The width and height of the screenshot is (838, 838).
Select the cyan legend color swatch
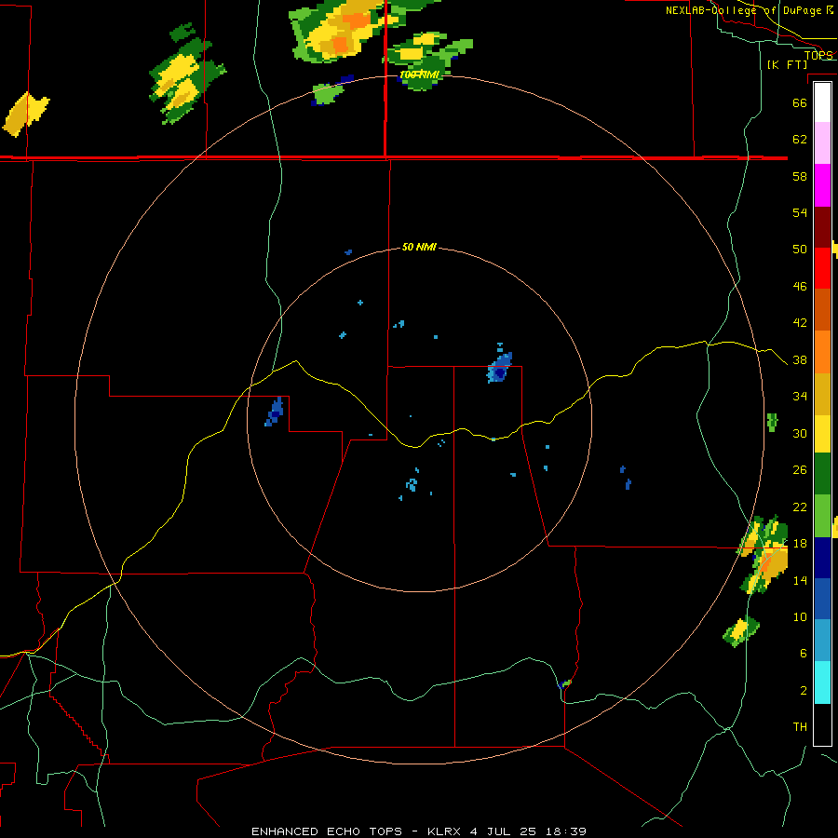click(x=822, y=683)
